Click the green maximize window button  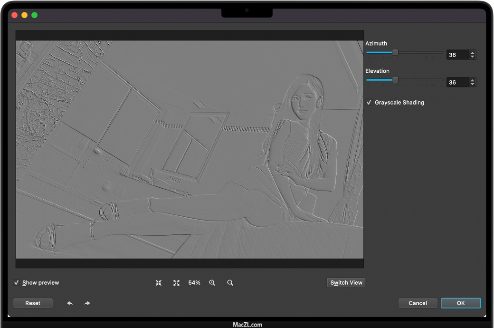point(34,15)
